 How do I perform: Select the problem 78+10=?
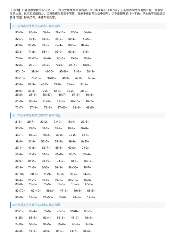(60, 32)
